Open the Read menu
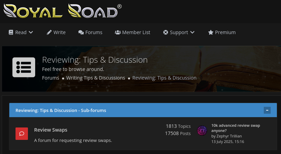 click(21, 32)
